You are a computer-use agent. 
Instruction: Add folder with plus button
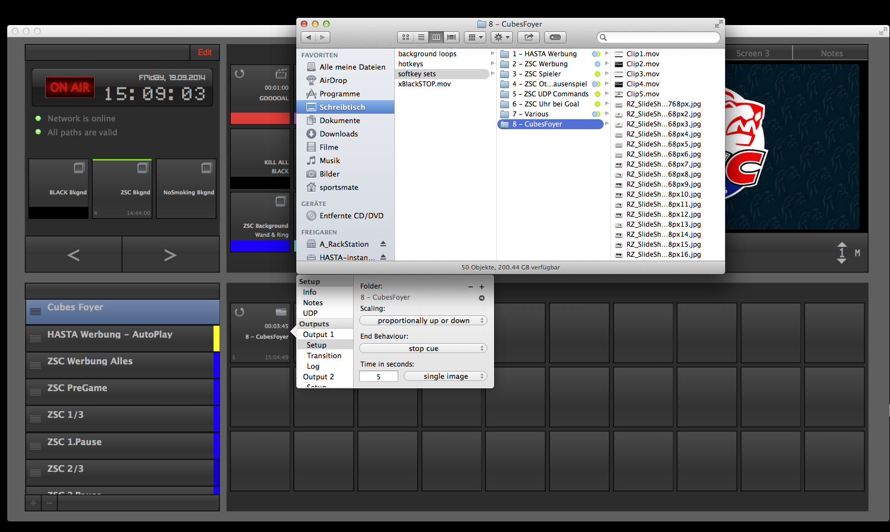pos(482,287)
